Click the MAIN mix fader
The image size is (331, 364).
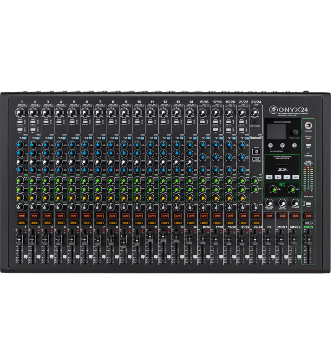(x=308, y=240)
